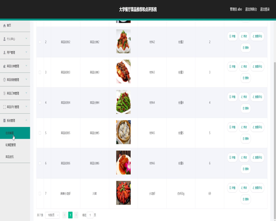
Task: Edit the crayfish dish in row 7
Action: coord(244,188)
